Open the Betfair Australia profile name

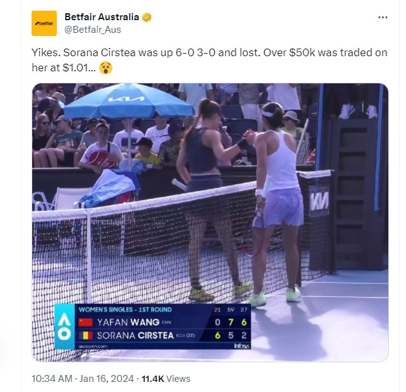click(x=102, y=17)
